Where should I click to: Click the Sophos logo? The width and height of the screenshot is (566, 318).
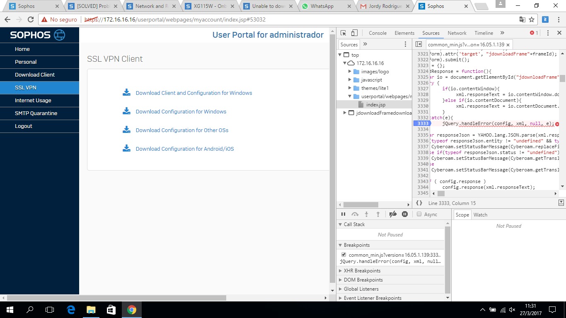tap(38, 35)
